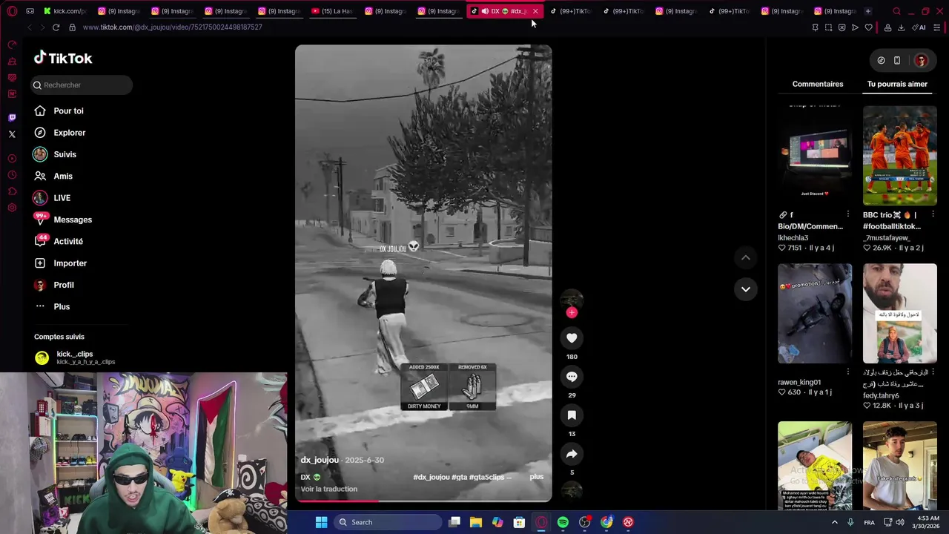Like the video with the heart icon
Screen dimensions: 949x534
click(x=572, y=338)
